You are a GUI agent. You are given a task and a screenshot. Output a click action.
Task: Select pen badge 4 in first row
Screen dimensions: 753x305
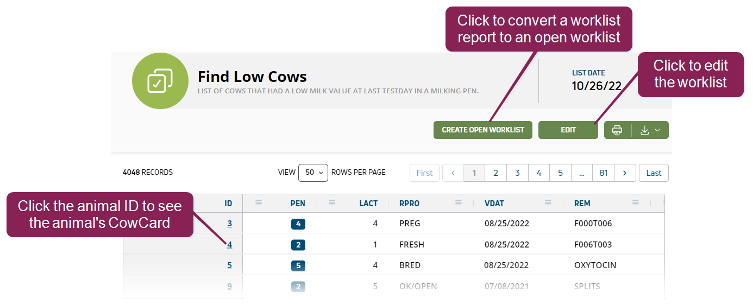pos(298,224)
